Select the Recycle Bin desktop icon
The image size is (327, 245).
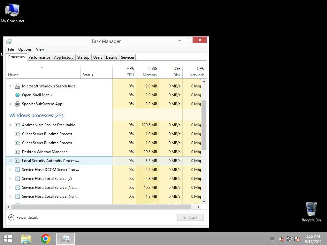click(x=311, y=212)
